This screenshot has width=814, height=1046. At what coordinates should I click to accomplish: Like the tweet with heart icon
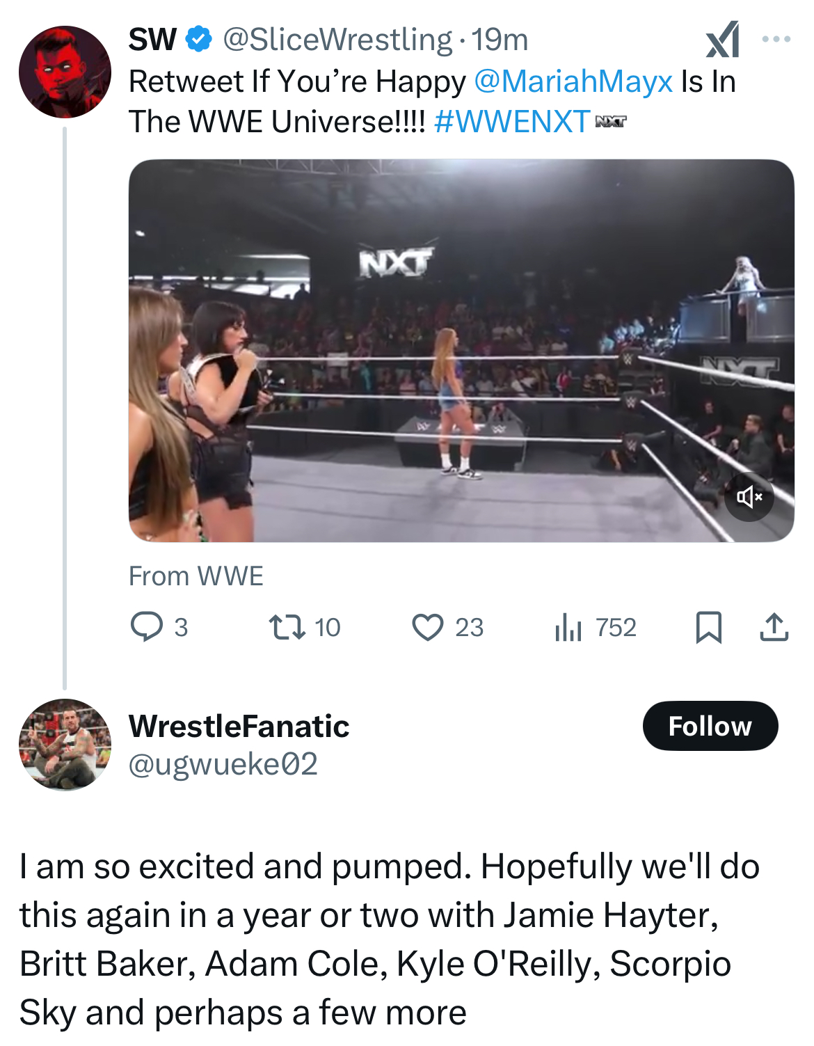tap(428, 626)
